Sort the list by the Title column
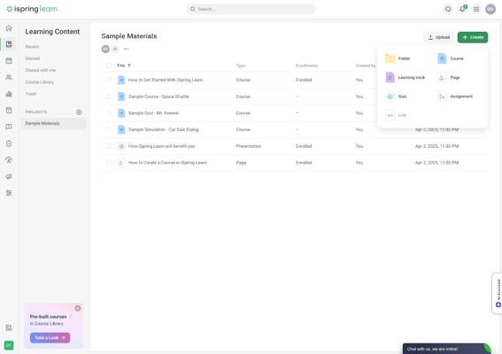Screen dimensions: 502x354 [x=124, y=65]
